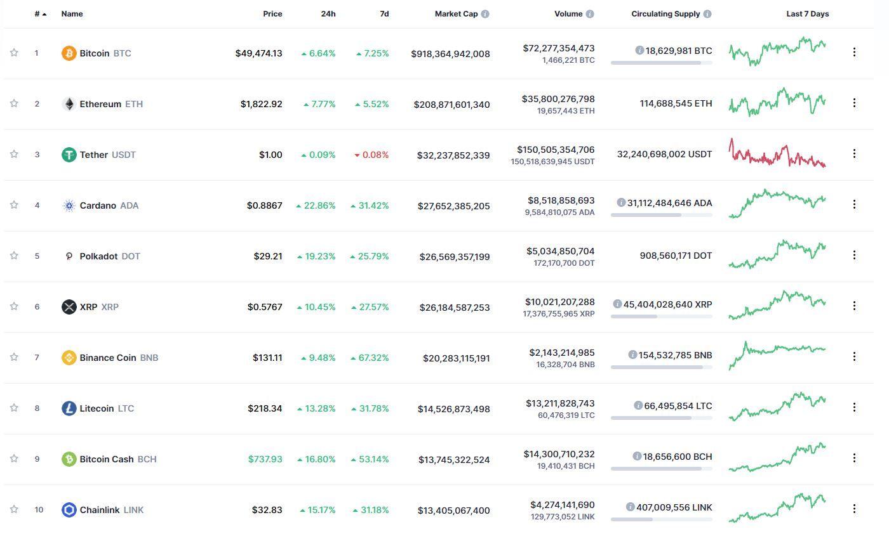
Task: Expand the XRP row actions menu
Action: [x=854, y=306]
